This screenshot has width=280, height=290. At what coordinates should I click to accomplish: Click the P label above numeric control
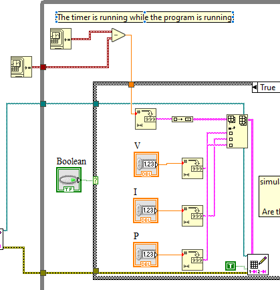[x=136, y=236]
